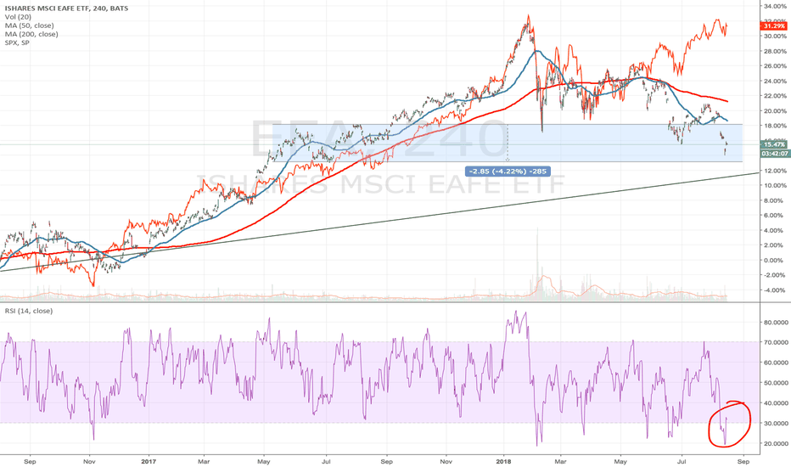791x467 pixels.
Task: Click the 34.00% price axis label
Action: pyautogui.click(x=776, y=6)
